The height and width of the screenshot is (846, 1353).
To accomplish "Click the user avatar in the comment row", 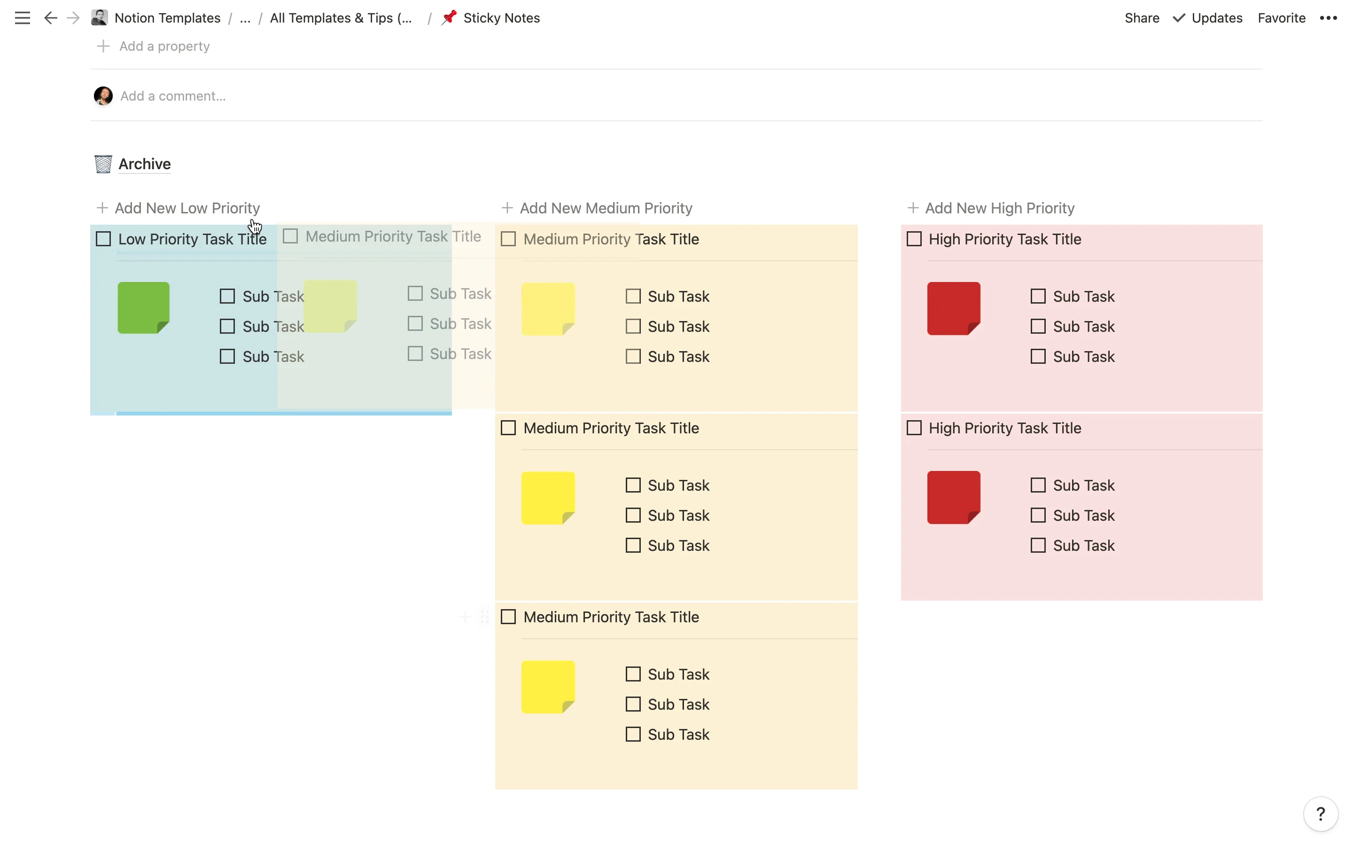I will (x=103, y=96).
